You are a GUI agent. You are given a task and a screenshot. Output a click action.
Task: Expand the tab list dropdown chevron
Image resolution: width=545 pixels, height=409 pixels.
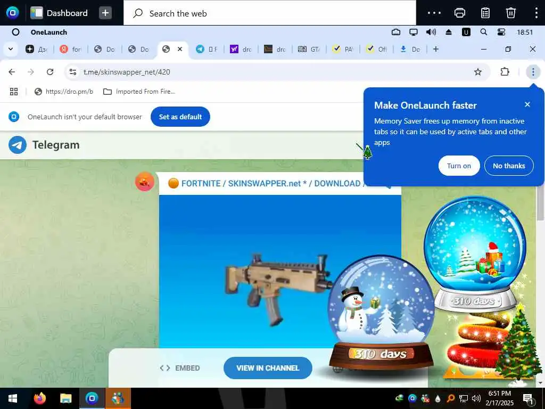[11, 49]
